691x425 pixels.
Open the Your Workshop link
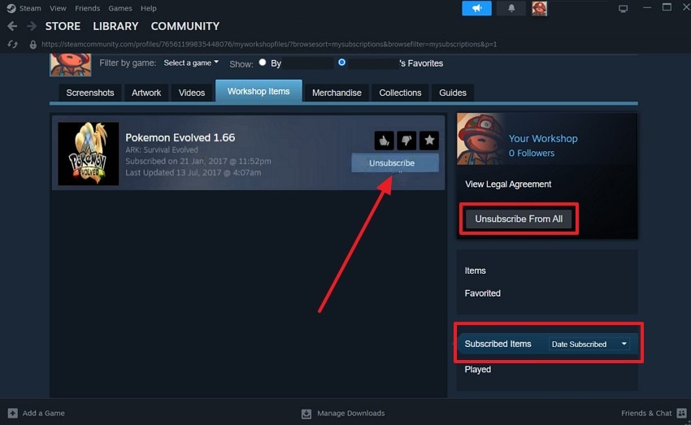(x=543, y=138)
